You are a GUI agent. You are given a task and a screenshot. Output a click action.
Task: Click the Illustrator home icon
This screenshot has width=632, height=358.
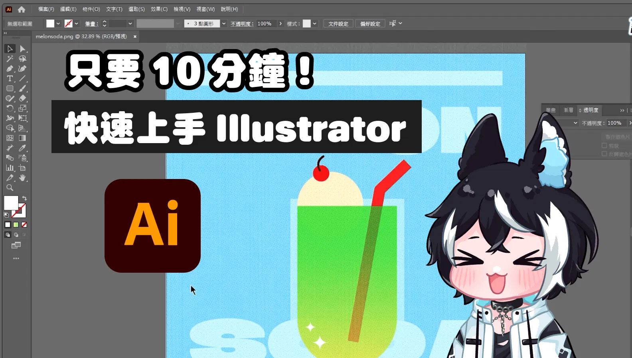click(x=22, y=9)
